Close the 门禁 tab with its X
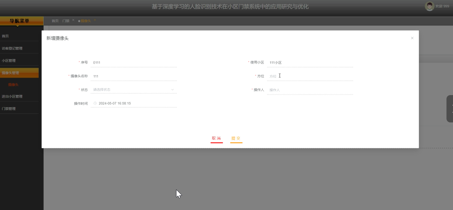 [73, 20]
